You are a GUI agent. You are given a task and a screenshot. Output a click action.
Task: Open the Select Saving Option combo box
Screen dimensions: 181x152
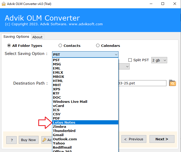coord(85,54)
